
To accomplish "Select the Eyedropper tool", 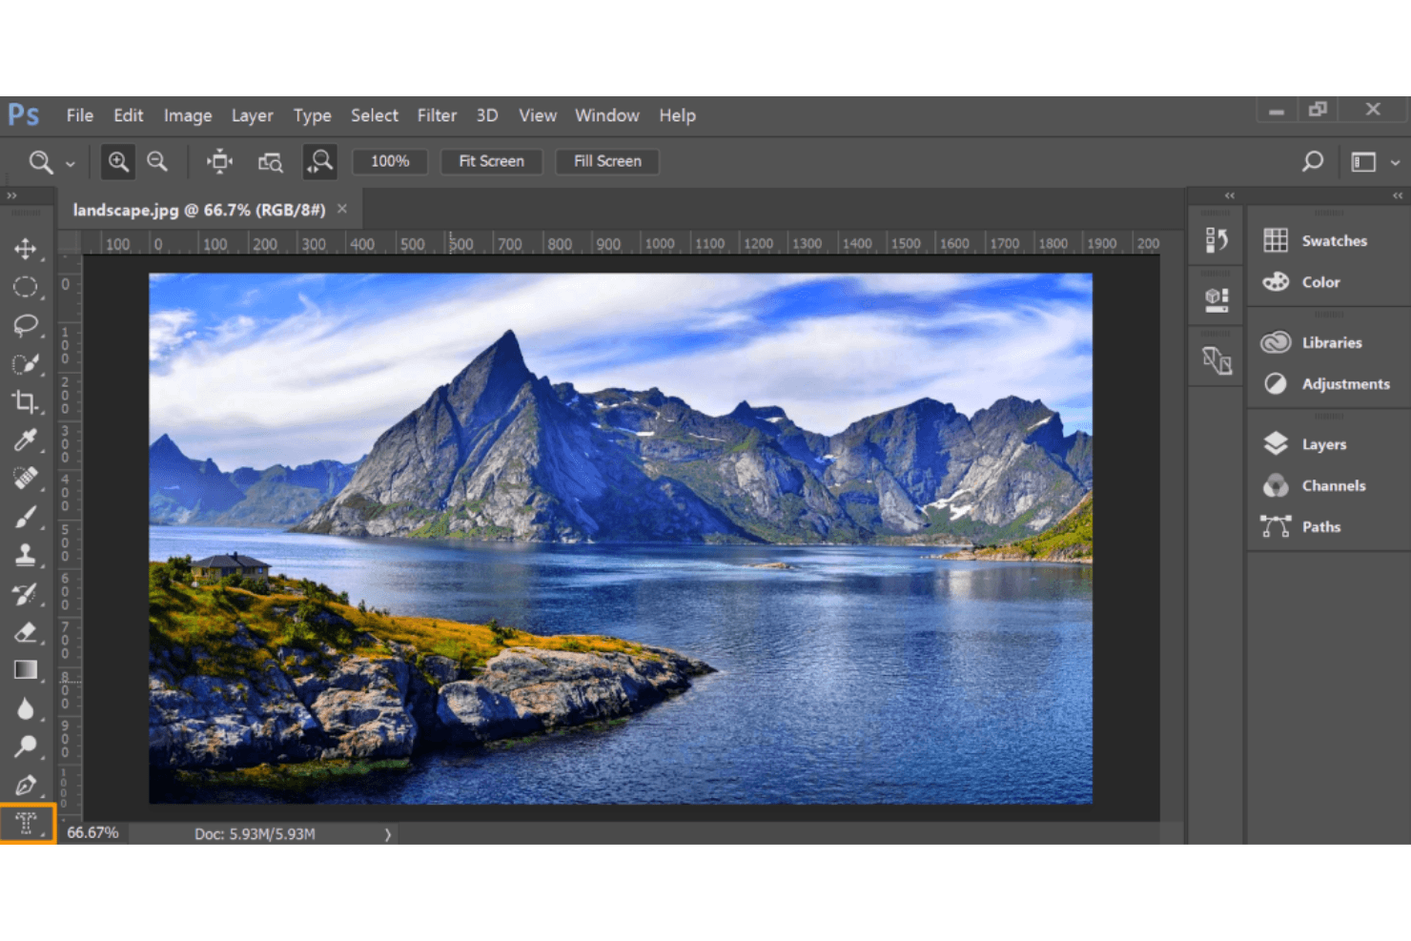I will (26, 440).
